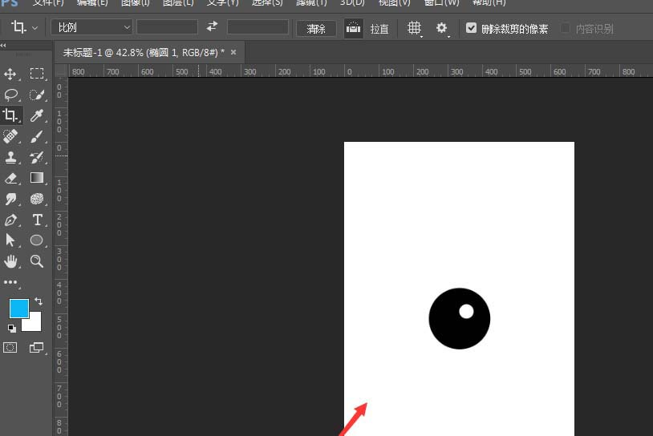
Task: Select the Eraser tool
Action: [x=10, y=178]
